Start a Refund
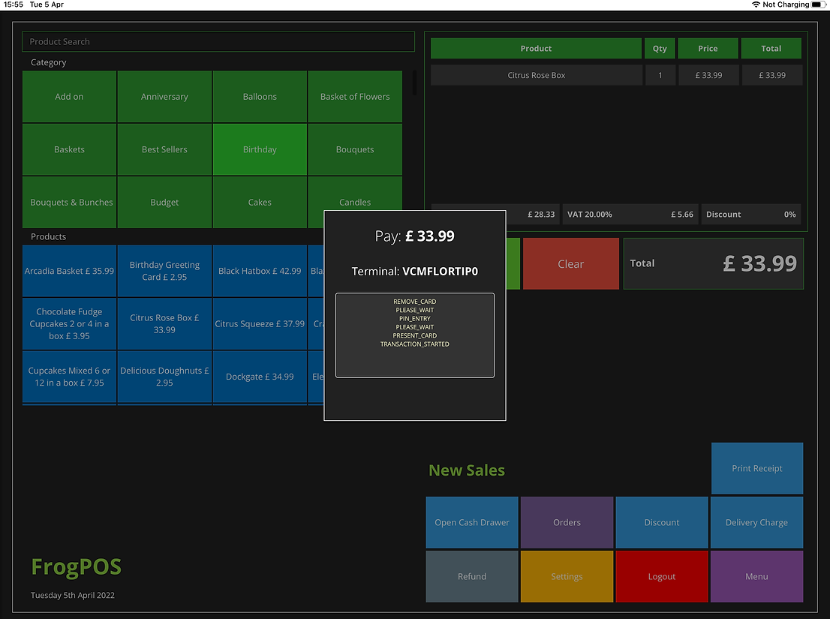Image resolution: width=830 pixels, height=619 pixels. [472, 576]
